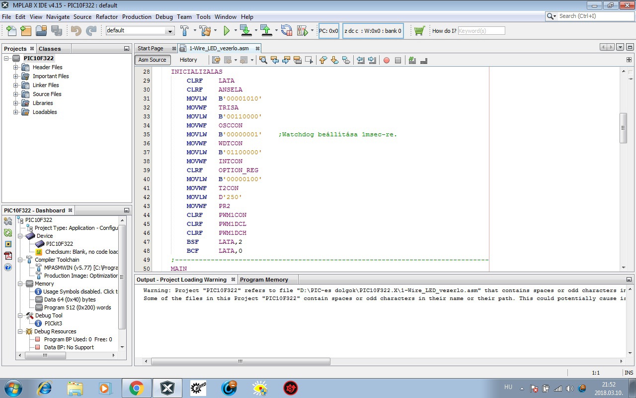Click Read Device Memory upload icon
The width and height of the screenshot is (636, 398).
pos(266,31)
